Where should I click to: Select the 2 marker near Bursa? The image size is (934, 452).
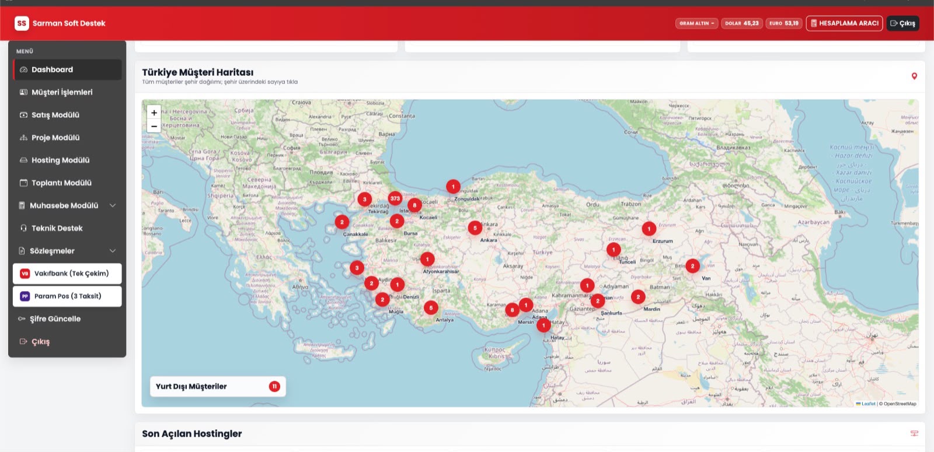(x=397, y=222)
